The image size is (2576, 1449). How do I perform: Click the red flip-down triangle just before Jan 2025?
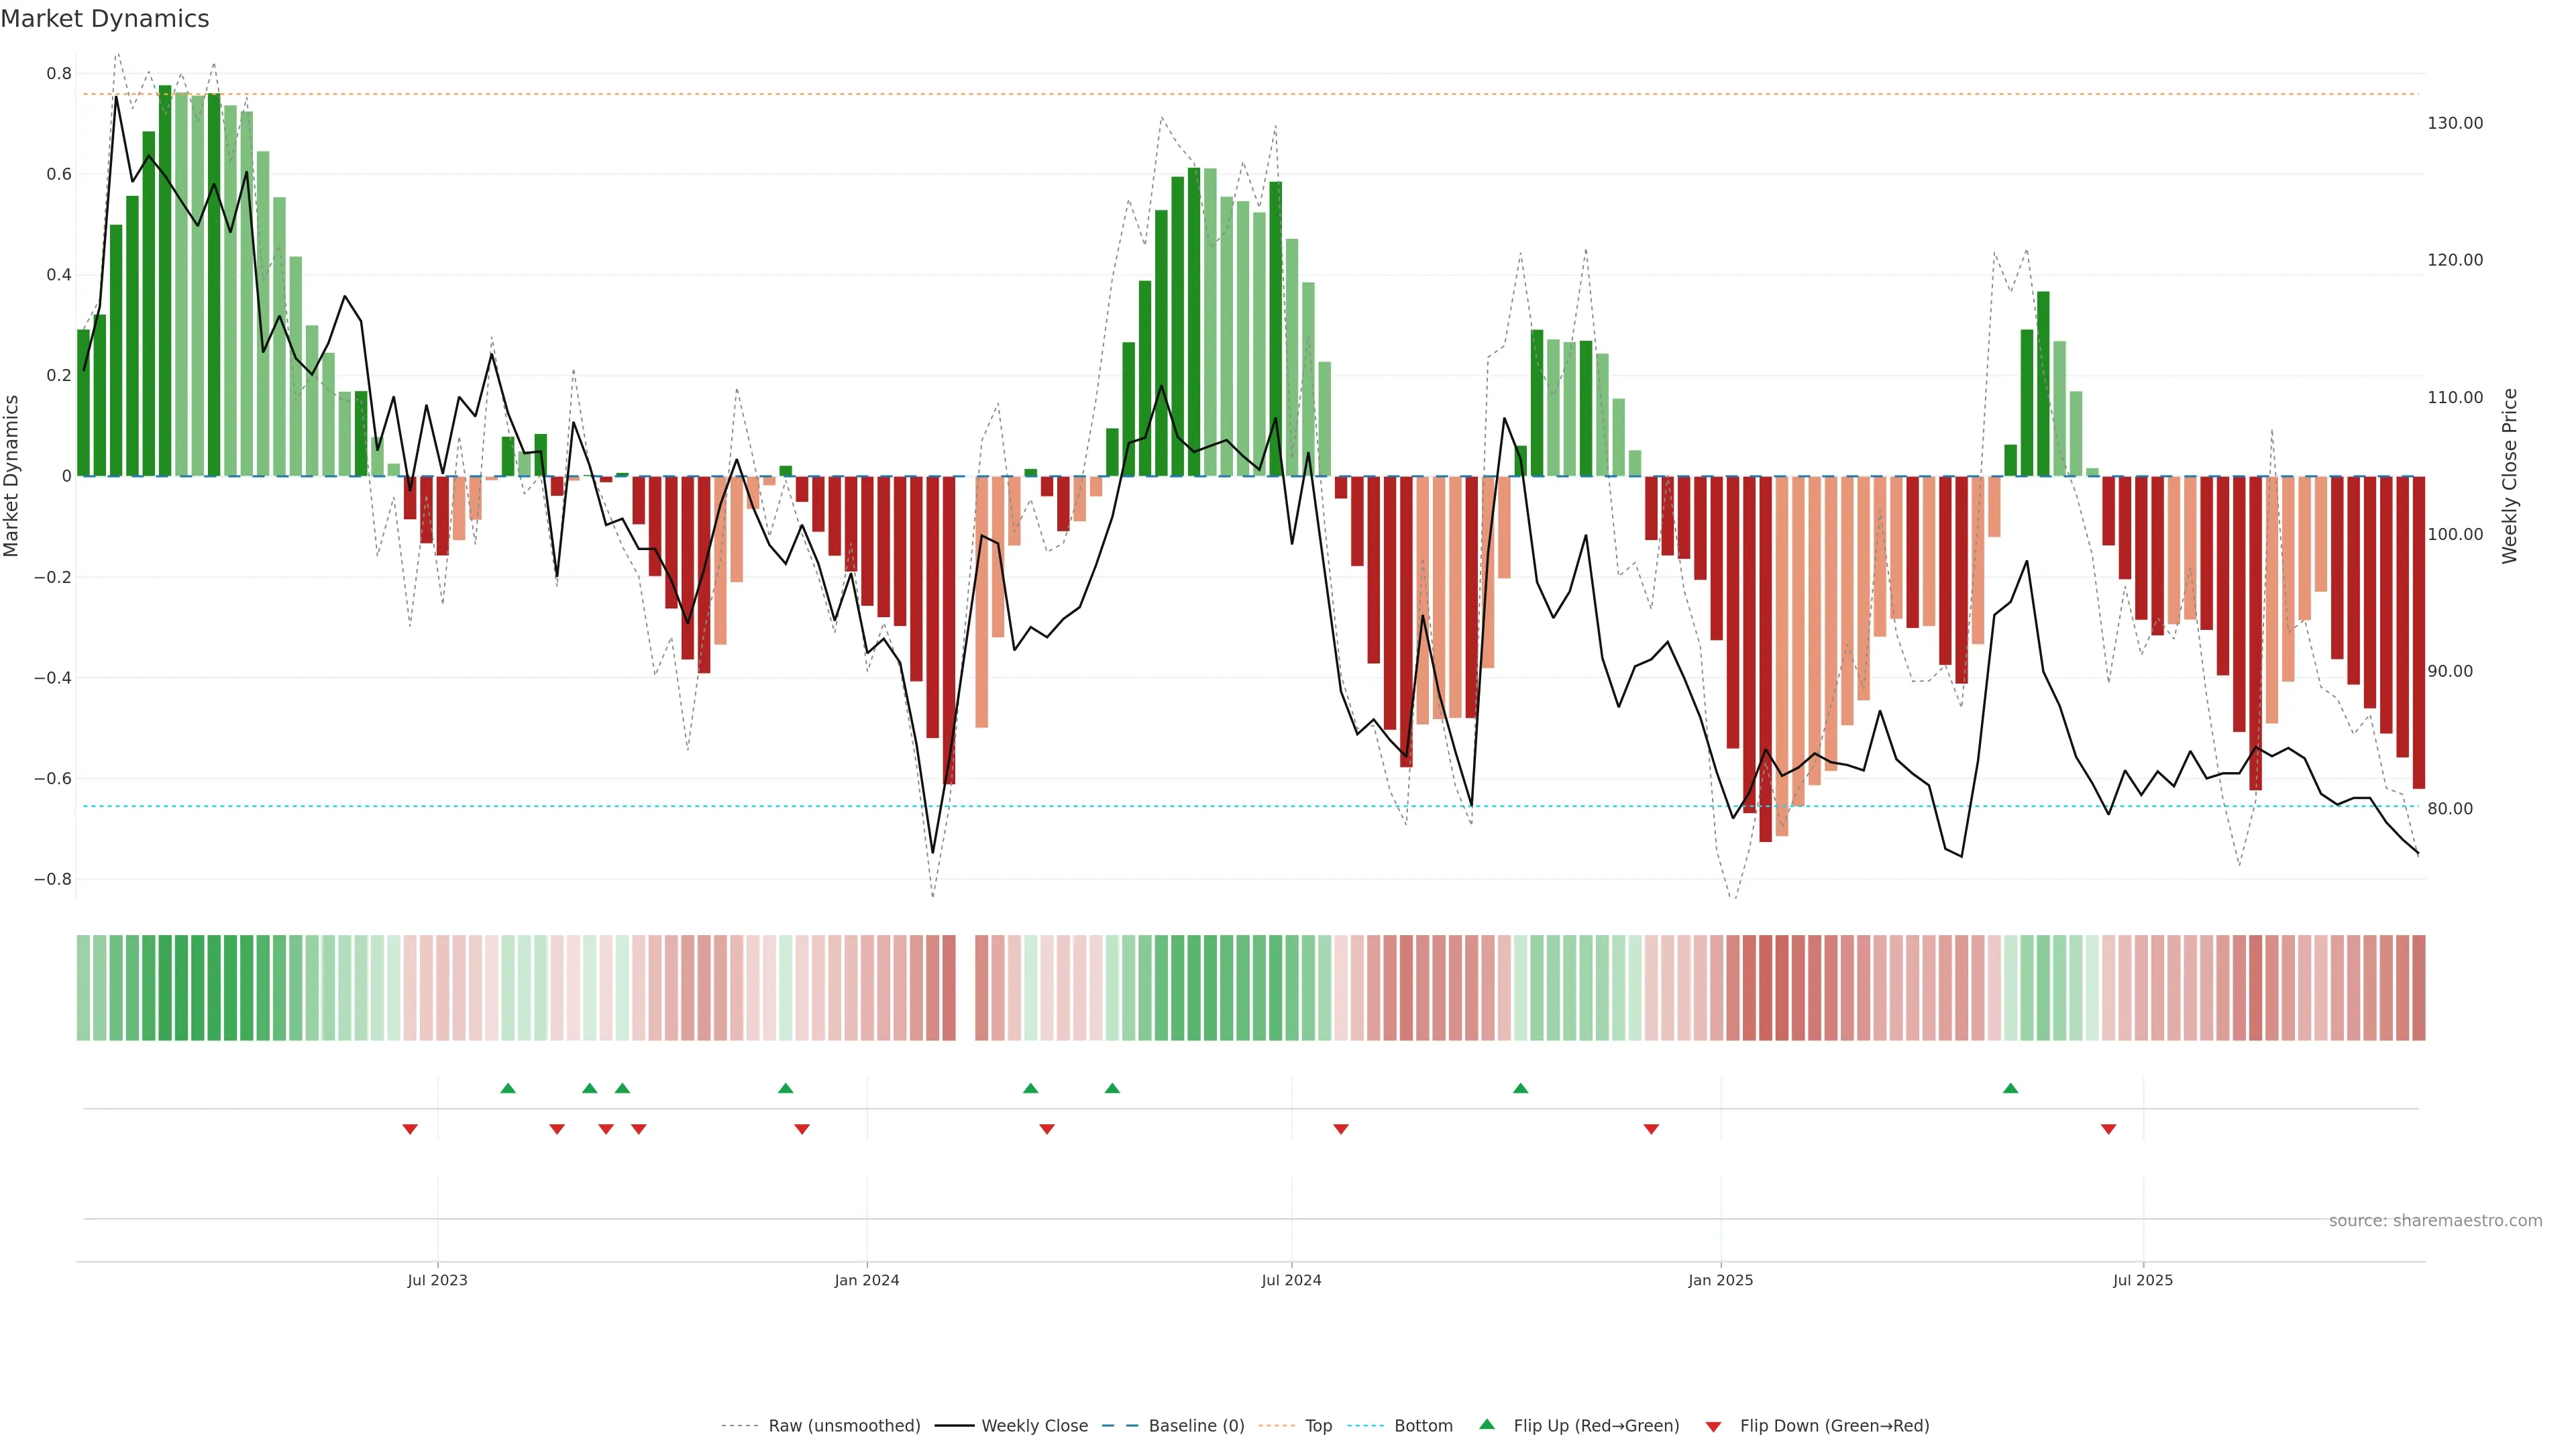click(1651, 1129)
